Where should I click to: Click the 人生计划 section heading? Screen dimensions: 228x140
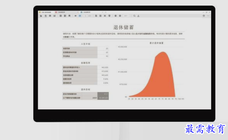[85, 44]
